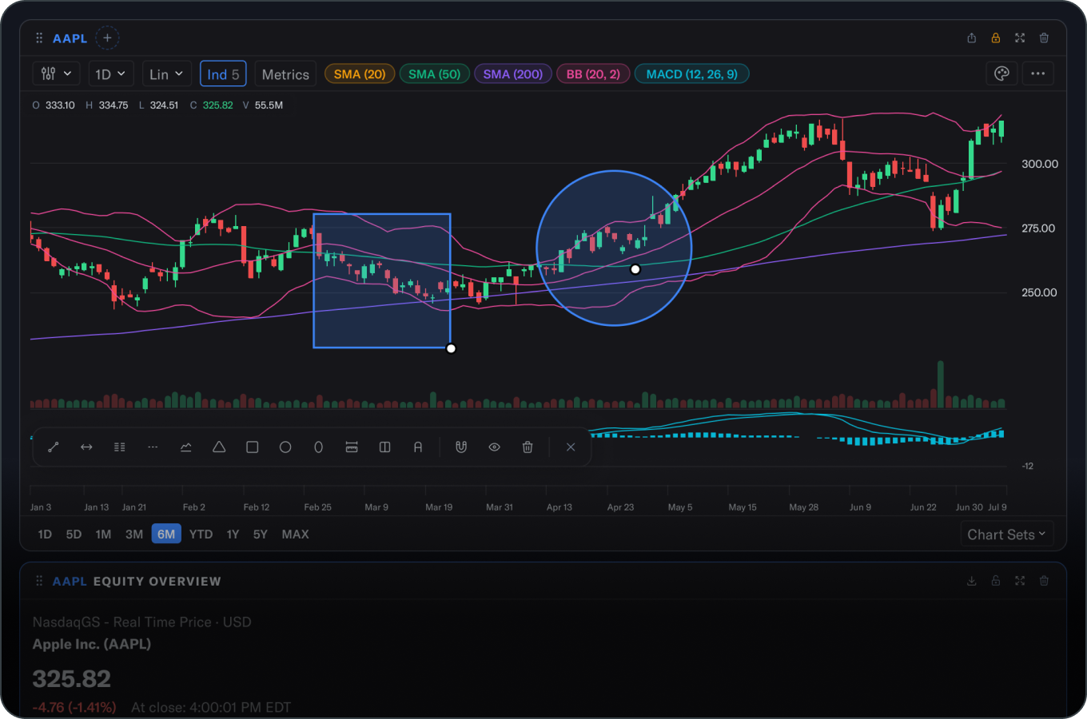Viewport: 1087px width, 719px height.
Task: Select the circle shape tool
Action: [x=285, y=447]
